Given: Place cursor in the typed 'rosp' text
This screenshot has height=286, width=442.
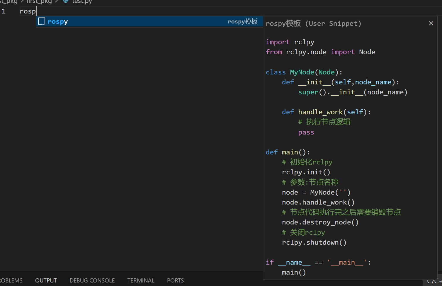Looking at the screenshot, I should click(28, 11).
